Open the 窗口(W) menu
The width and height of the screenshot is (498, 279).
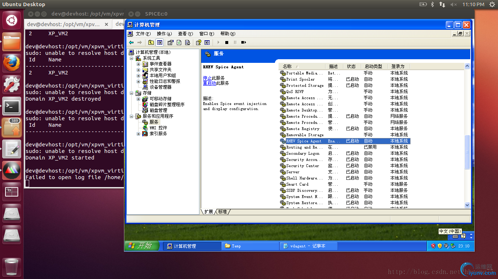[207, 34]
